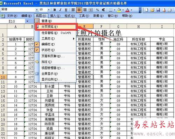Toggle bold formatting
Screen dimensions: 175x139
[x=55, y=10]
